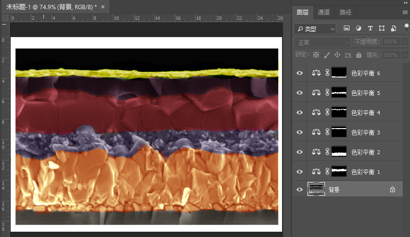Click the lock transparent pixels icon

coord(316,55)
